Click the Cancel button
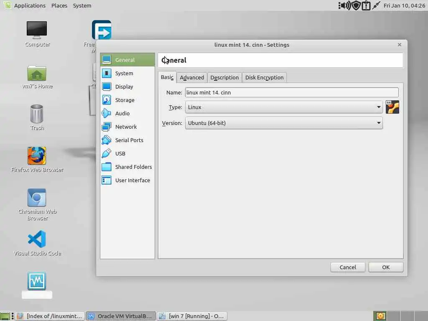The height and width of the screenshot is (321, 428). coord(348,267)
